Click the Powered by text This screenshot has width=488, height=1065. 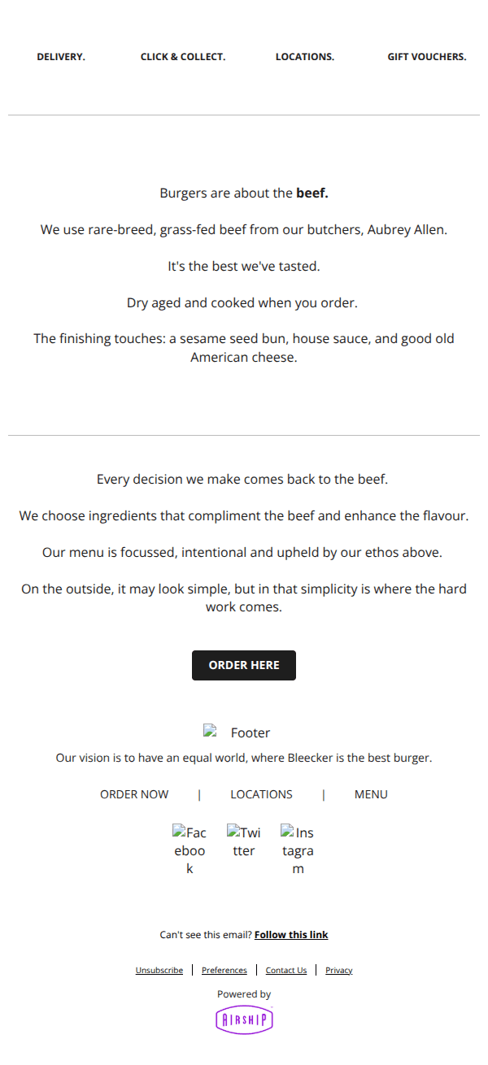244,994
